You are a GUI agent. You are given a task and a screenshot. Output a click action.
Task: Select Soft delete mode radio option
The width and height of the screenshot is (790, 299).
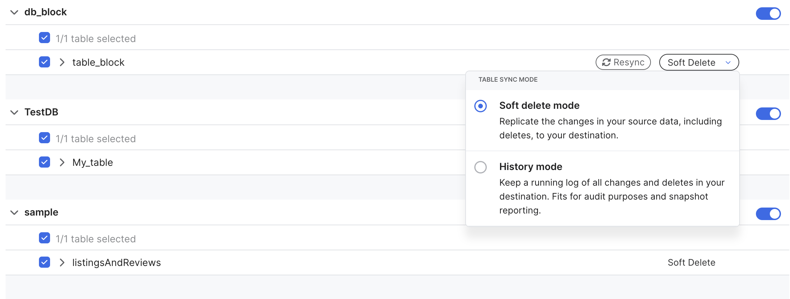481,106
